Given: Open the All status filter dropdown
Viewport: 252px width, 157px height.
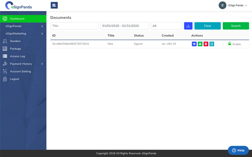Looking at the screenshot, I should (x=166, y=26).
